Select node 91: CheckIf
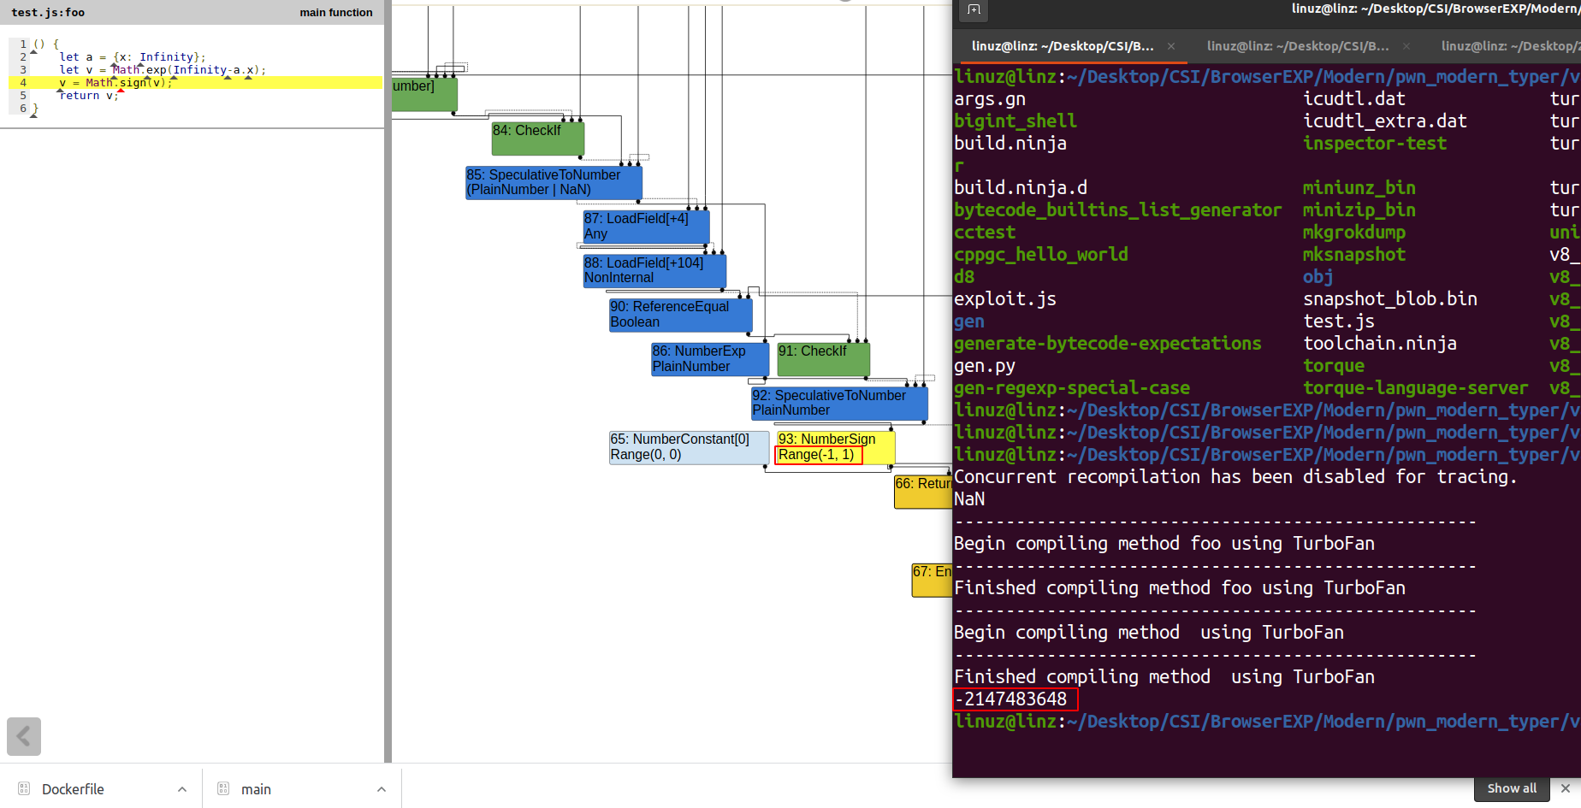 pyautogui.click(x=822, y=359)
